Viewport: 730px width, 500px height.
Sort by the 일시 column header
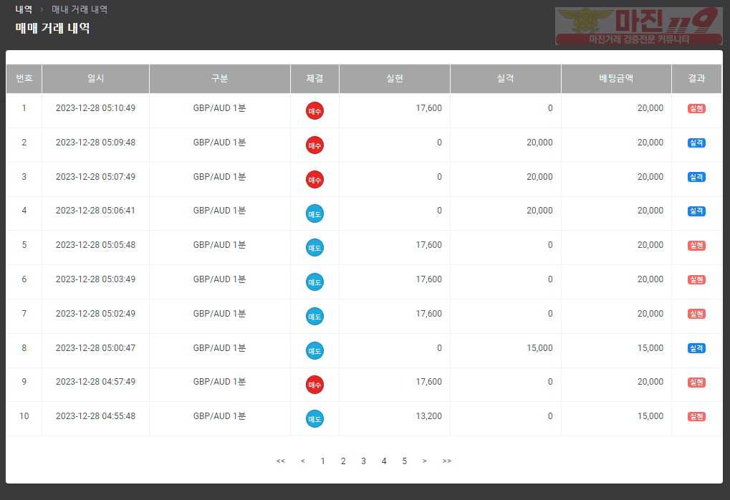point(95,79)
